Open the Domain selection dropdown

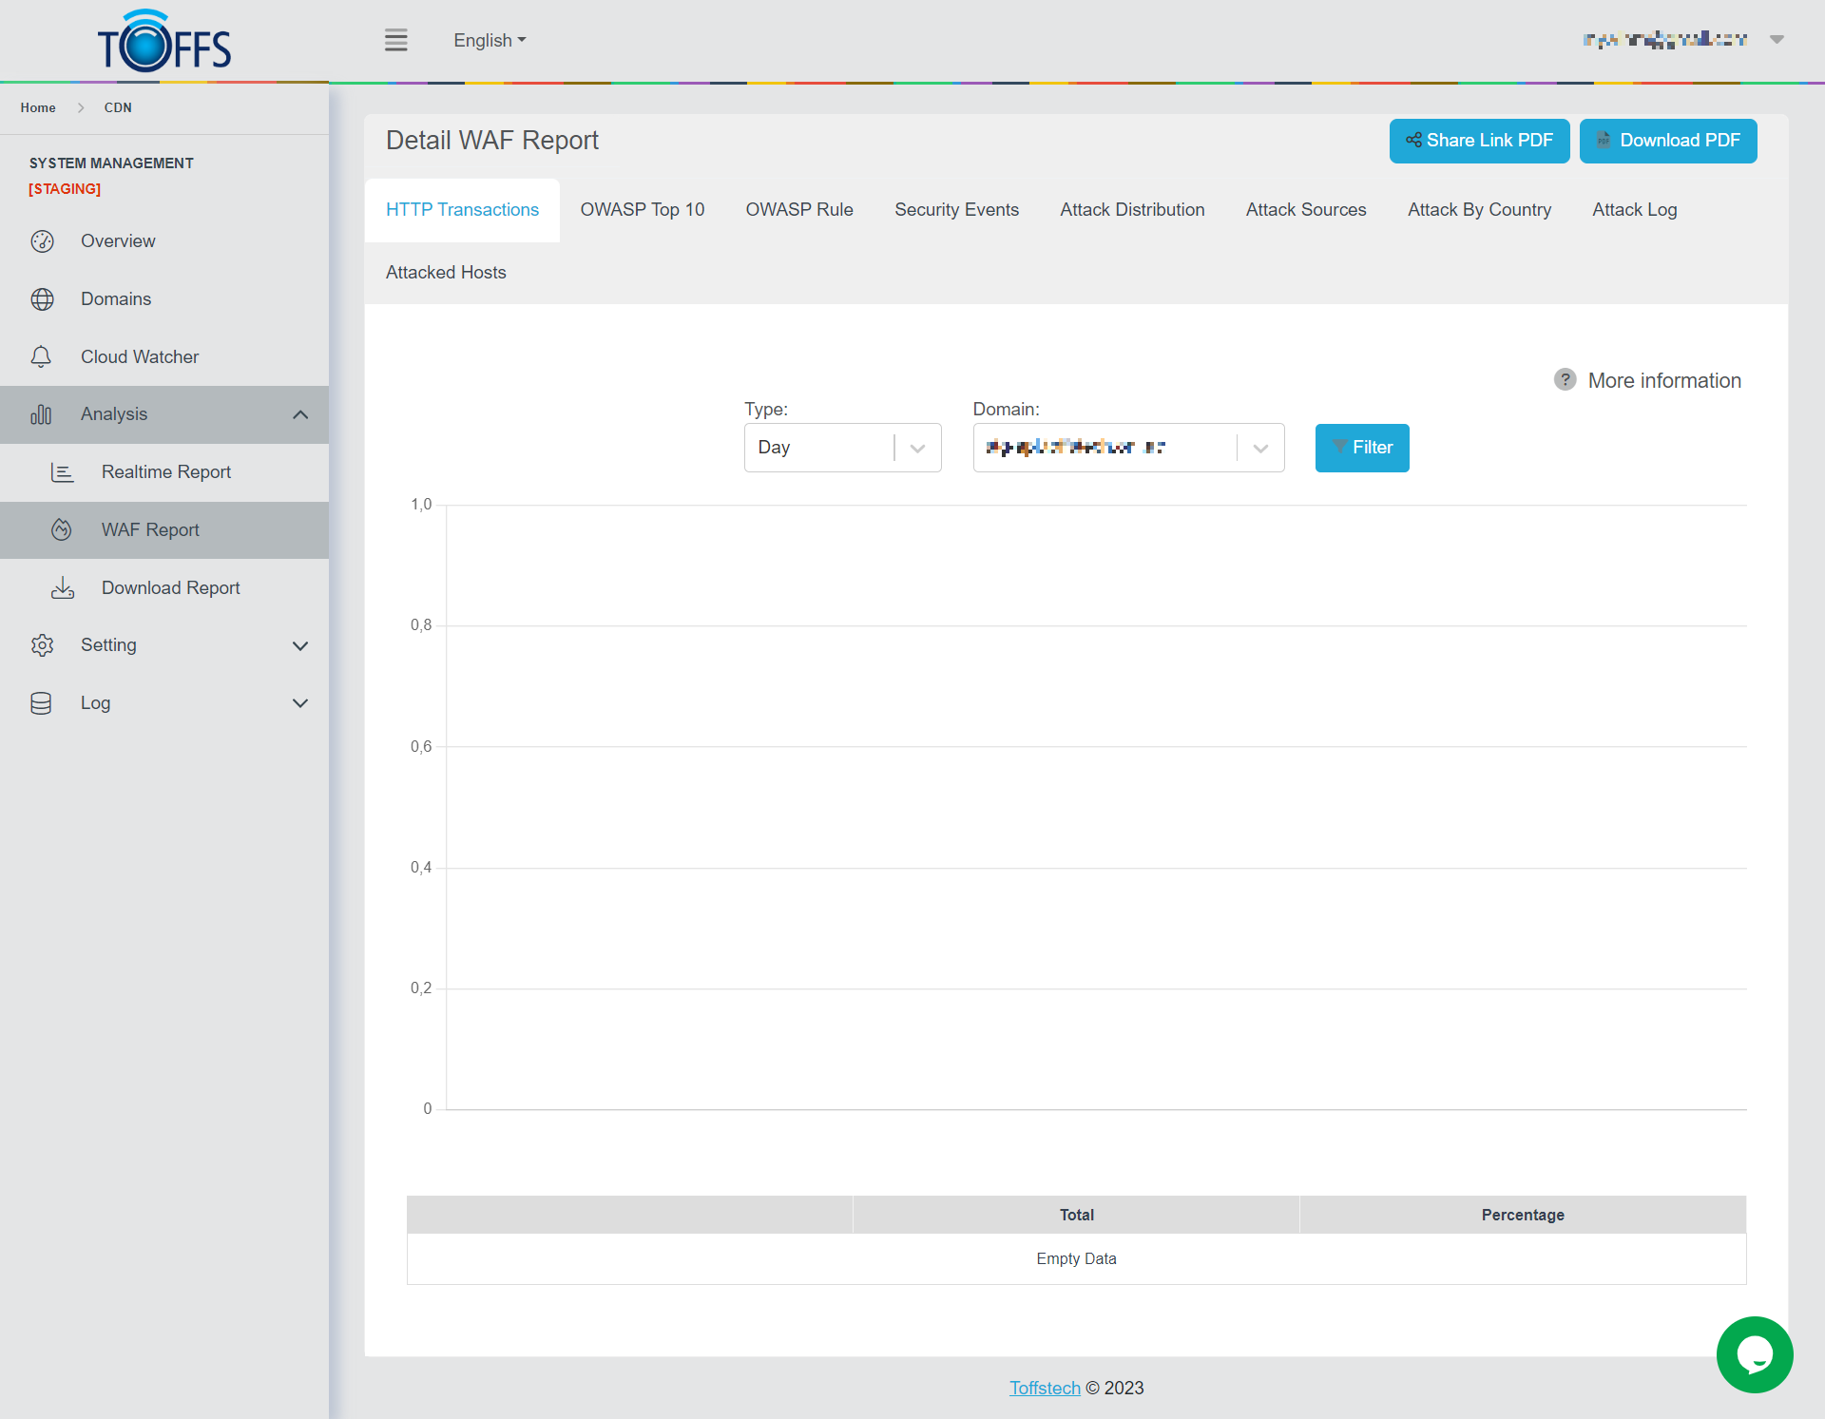tap(1128, 448)
